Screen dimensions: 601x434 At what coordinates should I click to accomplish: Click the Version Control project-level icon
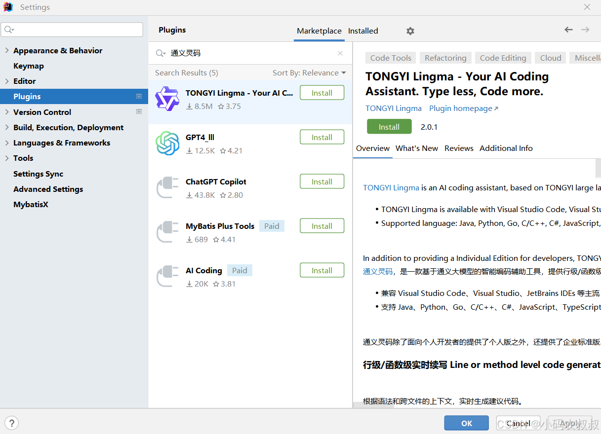click(x=139, y=112)
